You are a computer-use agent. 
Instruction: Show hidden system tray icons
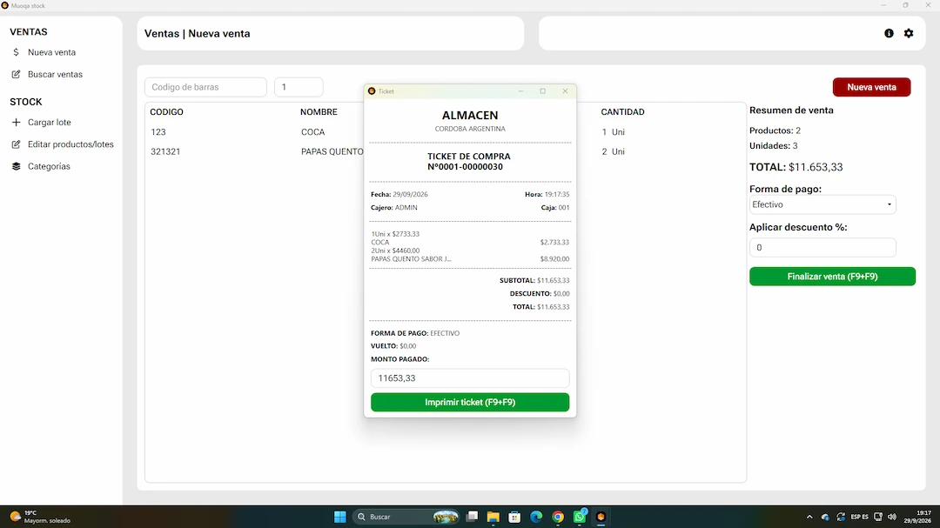[x=809, y=517]
